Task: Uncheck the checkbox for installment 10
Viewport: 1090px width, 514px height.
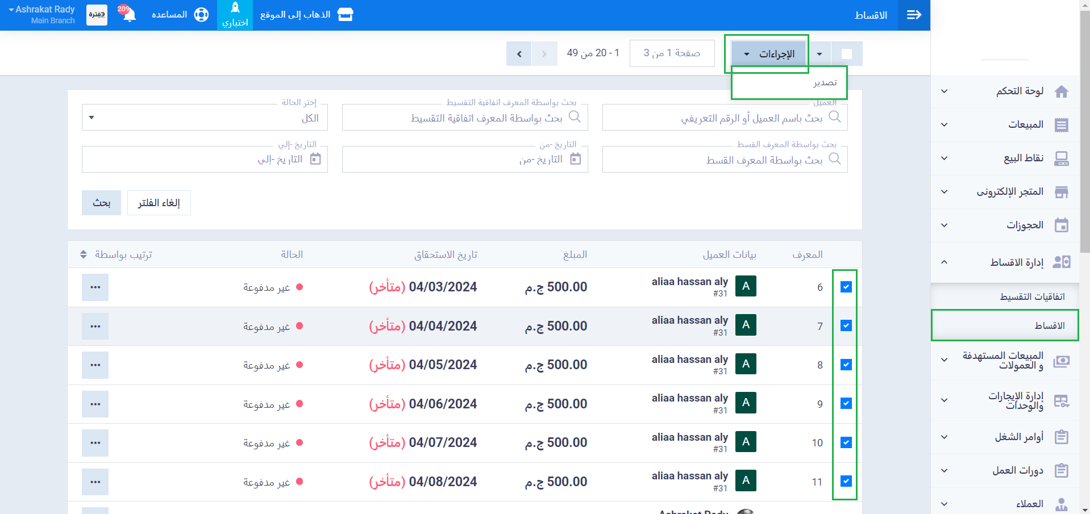Action: (x=846, y=442)
